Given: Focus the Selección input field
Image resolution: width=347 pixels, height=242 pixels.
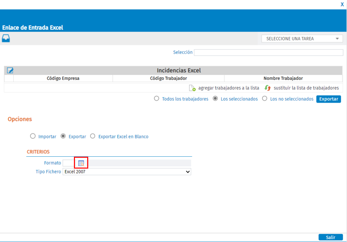Looking at the screenshot, I should pos(269,52).
